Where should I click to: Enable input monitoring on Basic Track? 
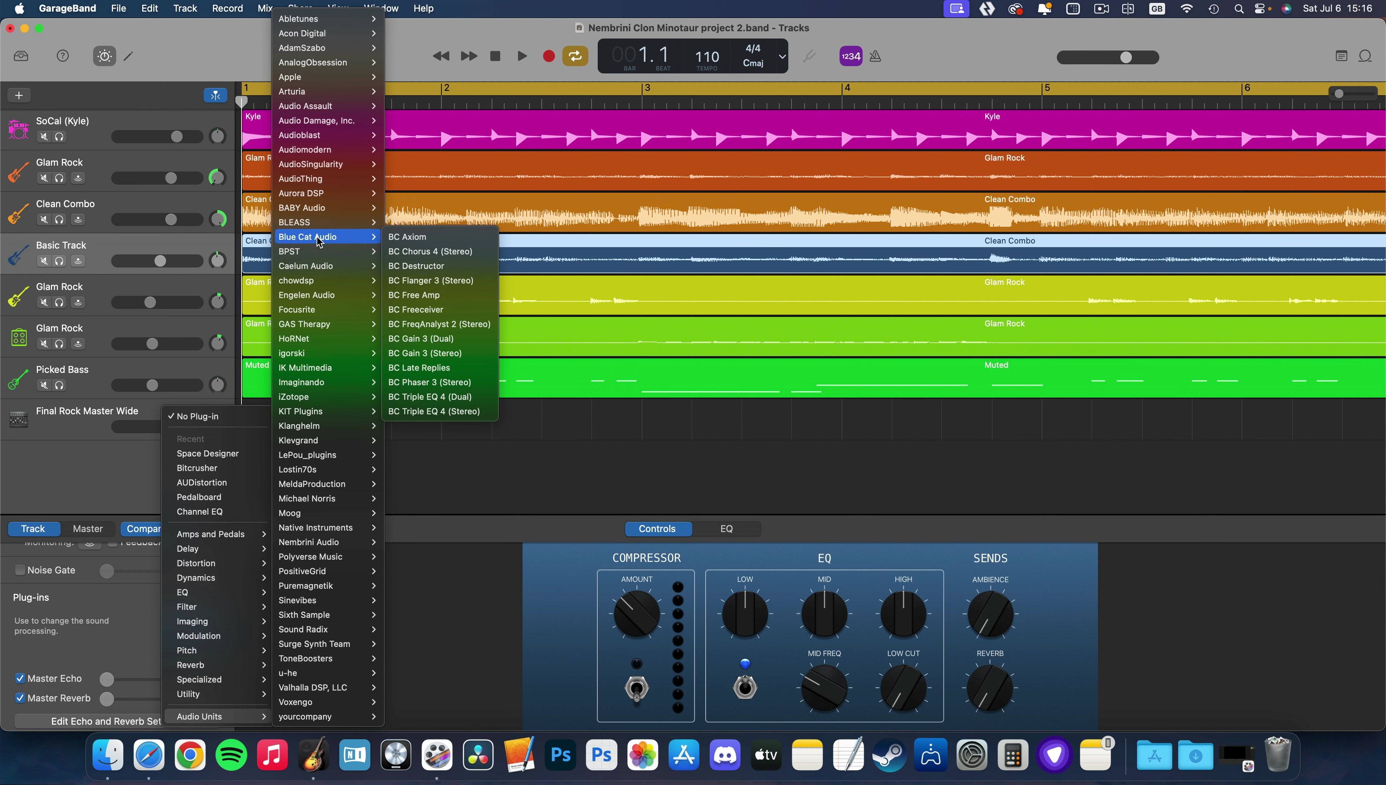click(78, 261)
